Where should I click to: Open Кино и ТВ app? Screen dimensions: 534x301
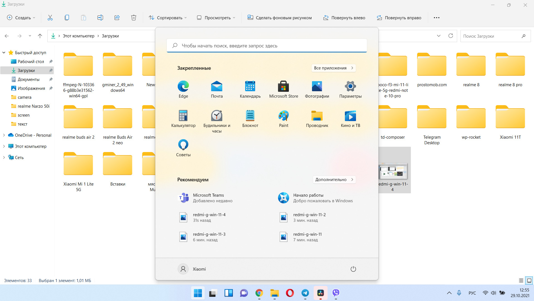(350, 119)
